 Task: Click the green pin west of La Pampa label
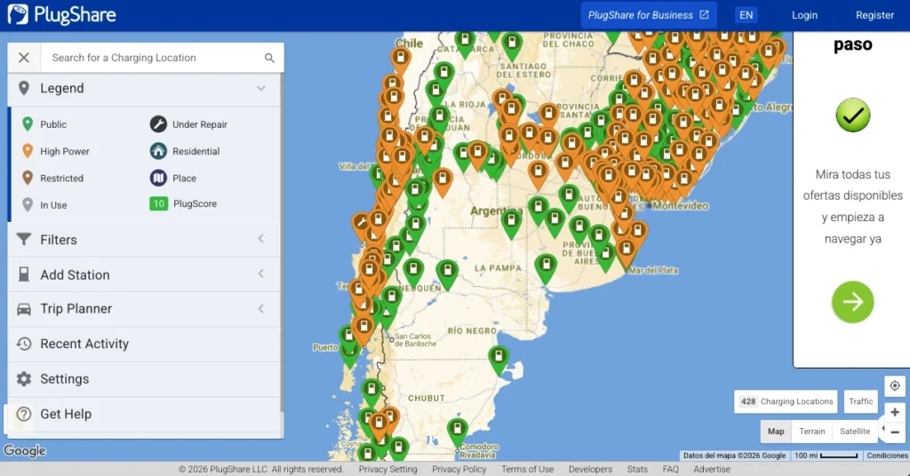click(x=448, y=274)
